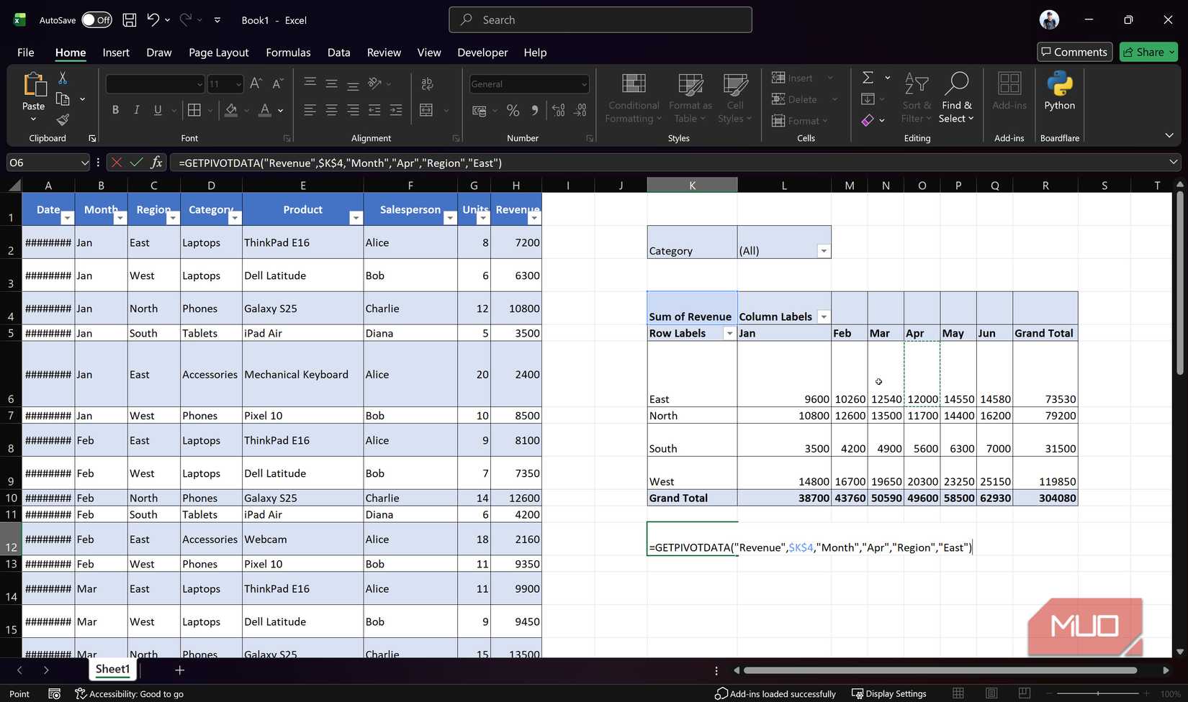Click Fill Color paint bucket
This screenshot has width=1188, height=702.
click(231, 110)
